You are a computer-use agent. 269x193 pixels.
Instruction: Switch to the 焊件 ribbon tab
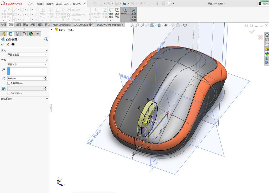click(x=33, y=25)
